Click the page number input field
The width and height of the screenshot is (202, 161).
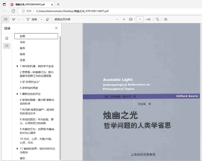140,19
